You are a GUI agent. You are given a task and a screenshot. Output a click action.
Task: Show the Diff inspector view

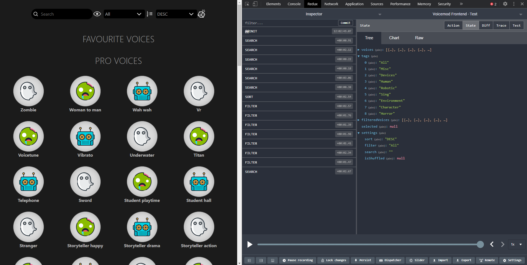click(x=486, y=26)
